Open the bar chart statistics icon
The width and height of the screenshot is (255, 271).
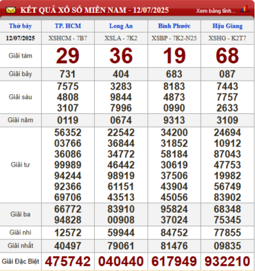pyautogui.click(x=244, y=9)
